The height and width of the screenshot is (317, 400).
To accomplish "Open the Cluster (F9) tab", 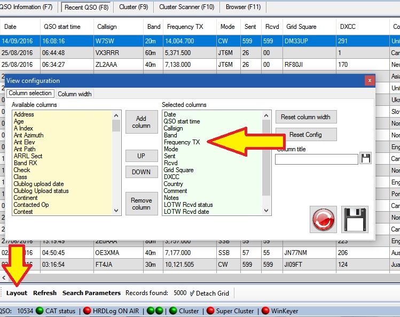I will pos(134,7).
